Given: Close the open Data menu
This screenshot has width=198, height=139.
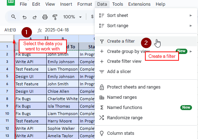Looking at the screenshot, I should (102, 4).
